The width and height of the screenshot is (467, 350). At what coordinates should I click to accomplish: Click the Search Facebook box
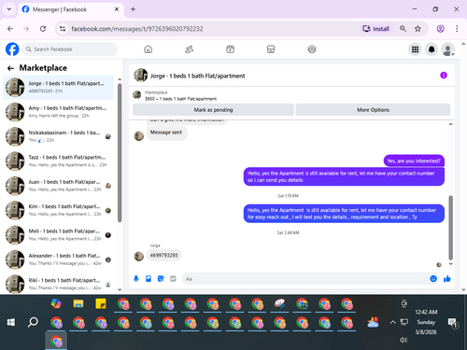[70, 49]
